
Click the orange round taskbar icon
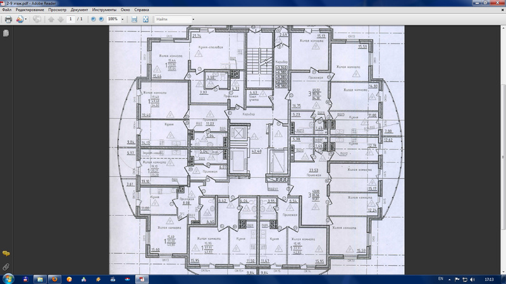coord(69,279)
